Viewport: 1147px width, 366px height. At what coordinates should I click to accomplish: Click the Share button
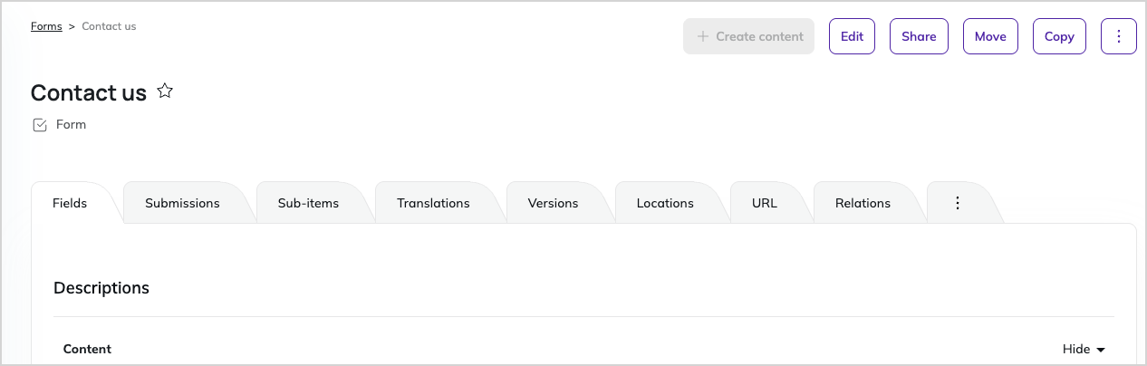919,36
